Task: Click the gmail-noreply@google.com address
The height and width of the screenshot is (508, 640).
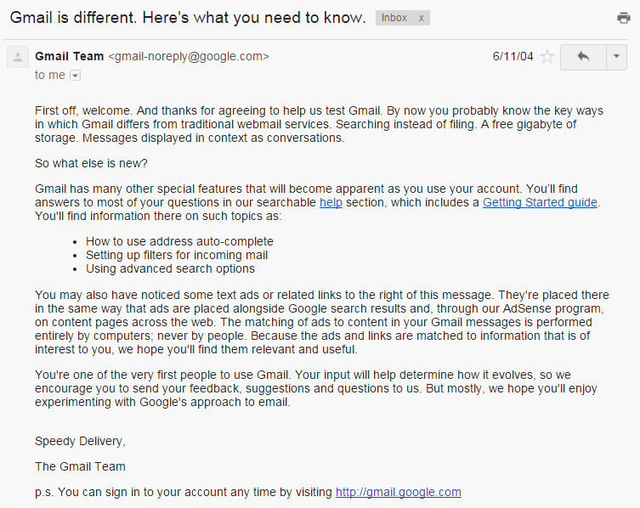Action: [189, 56]
